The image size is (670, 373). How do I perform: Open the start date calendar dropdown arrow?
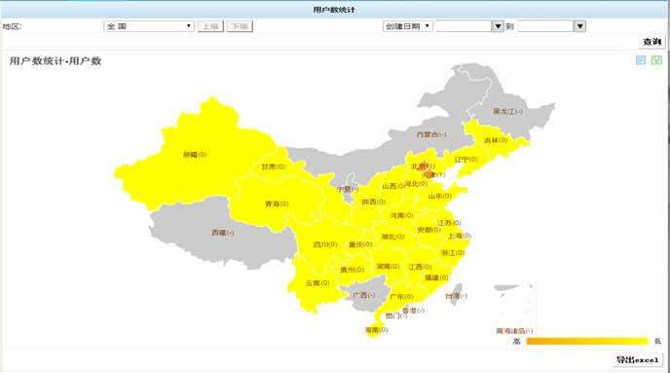[498, 26]
